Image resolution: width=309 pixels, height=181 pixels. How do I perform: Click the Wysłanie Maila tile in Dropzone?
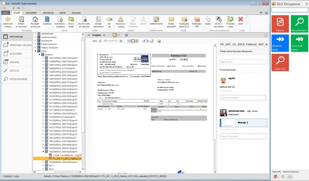click(x=280, y=43)
